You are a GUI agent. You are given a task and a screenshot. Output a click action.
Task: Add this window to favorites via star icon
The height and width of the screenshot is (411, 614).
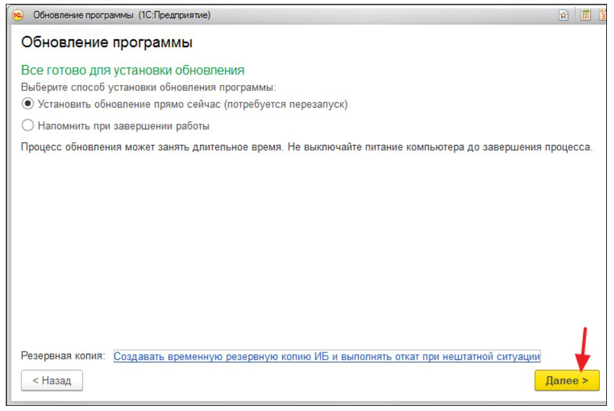563,15
